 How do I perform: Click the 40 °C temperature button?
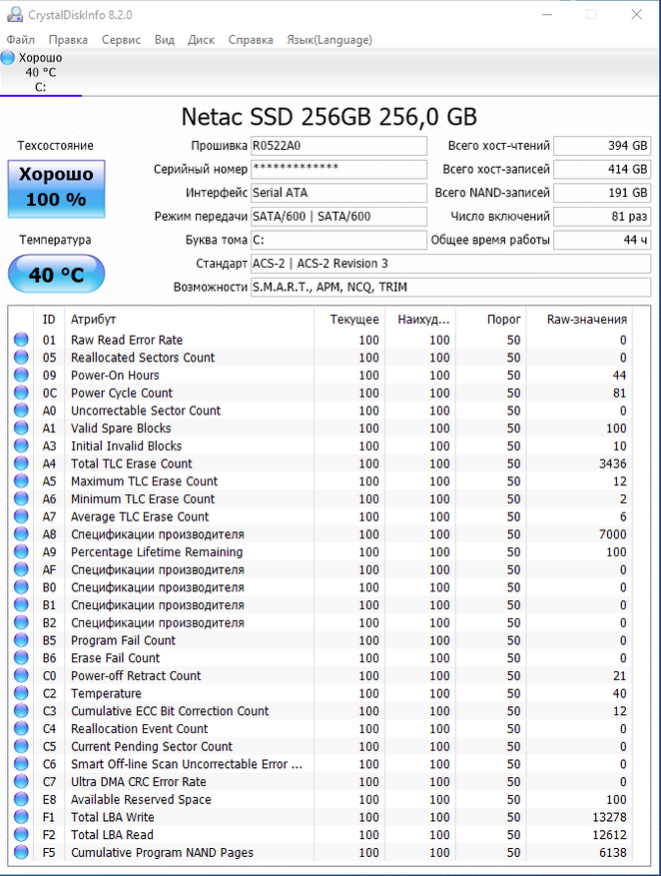(x=56, y=274)
